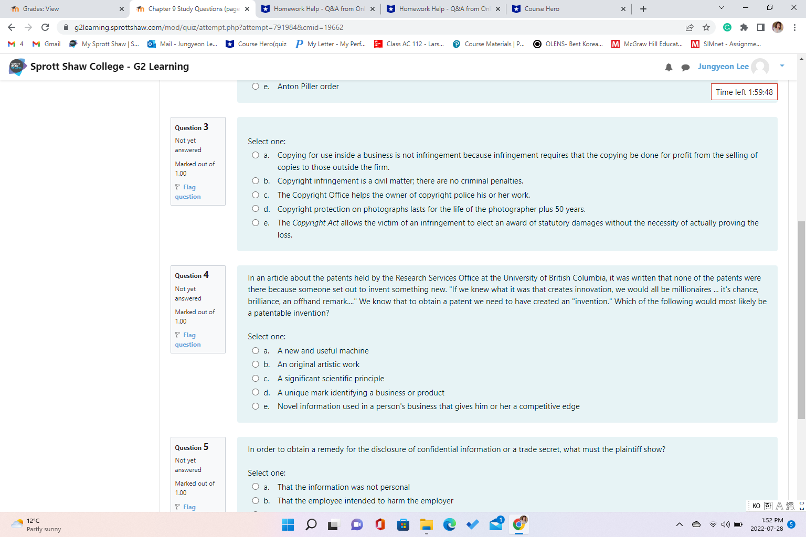The width and height of the screenshot is (806, 537).
Task: Select the Anton Piller order option
Action: point(256,86)
